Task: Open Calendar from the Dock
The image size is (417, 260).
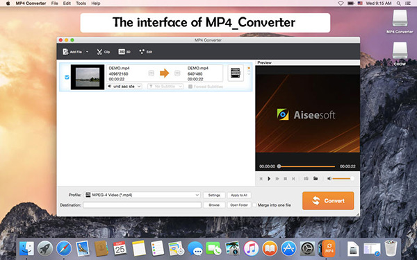Action: 120,249
